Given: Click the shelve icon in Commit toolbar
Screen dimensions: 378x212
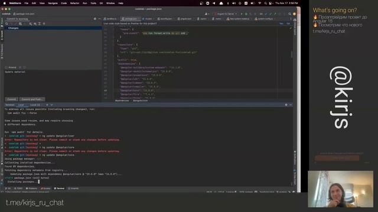Looking at the screenshot, I should coord(20,24).
